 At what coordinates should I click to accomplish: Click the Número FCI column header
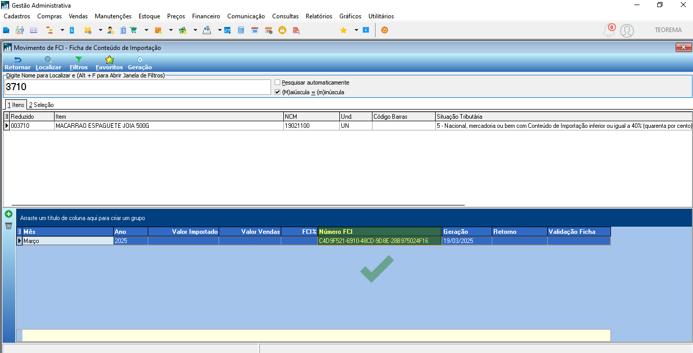pos(380,232)
